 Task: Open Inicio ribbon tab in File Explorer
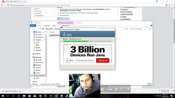coord(39,26)
